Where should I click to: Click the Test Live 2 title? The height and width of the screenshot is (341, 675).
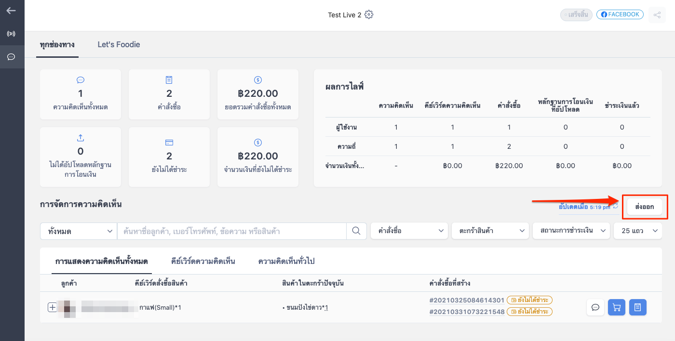pyautogui.click(x=345, y=15)
